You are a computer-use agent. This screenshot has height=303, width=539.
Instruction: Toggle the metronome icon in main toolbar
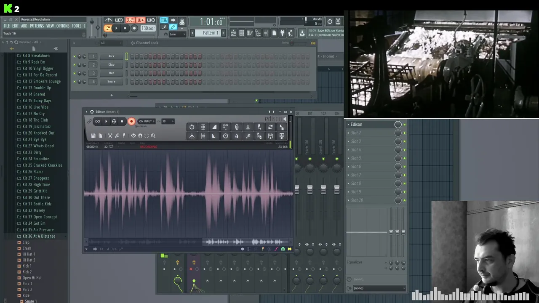click(109, 20)
